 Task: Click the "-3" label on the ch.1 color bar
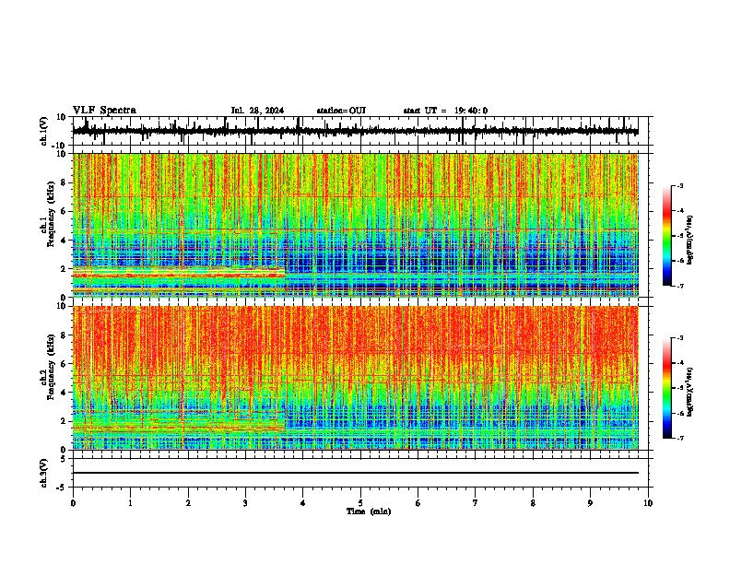coord(680,185)
